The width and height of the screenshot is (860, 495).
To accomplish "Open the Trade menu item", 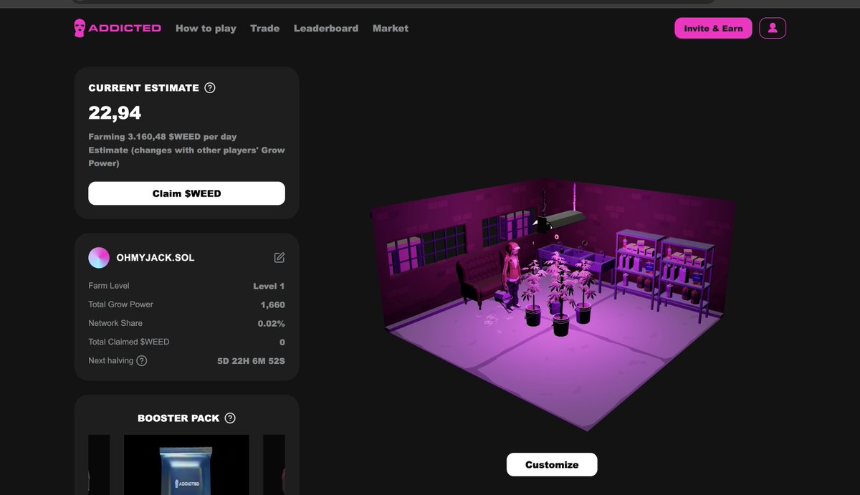I will pos(265,29).
